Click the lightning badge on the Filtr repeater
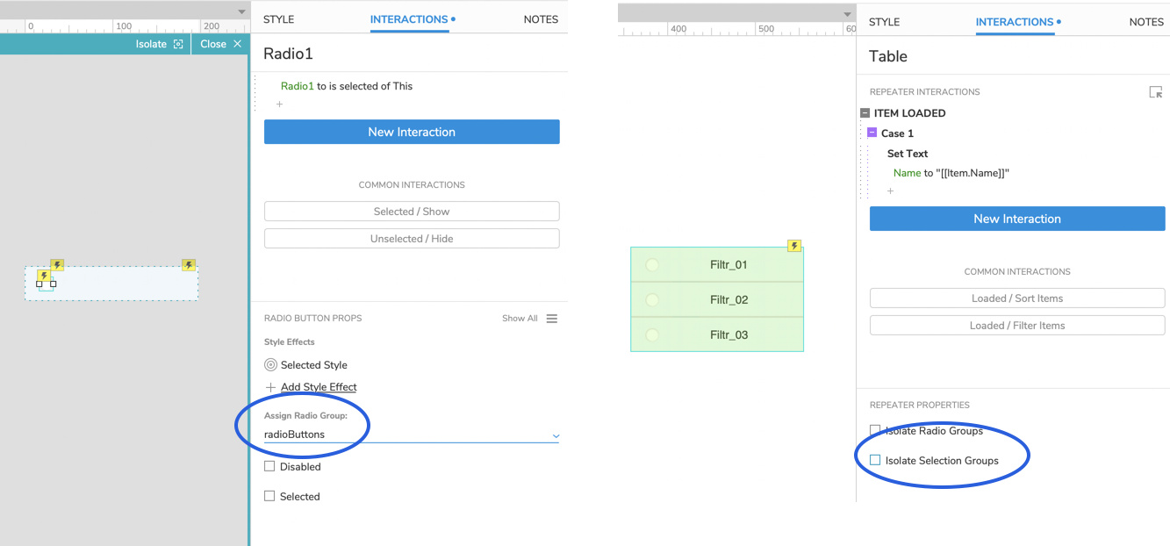This screenshot has width=1170, height=546. click(x=794, y=247)
